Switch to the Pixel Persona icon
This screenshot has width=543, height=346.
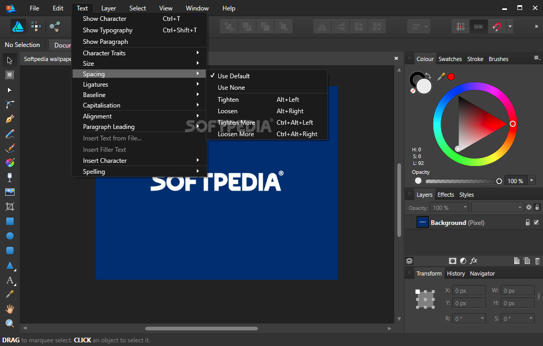(x=36, y=27)
